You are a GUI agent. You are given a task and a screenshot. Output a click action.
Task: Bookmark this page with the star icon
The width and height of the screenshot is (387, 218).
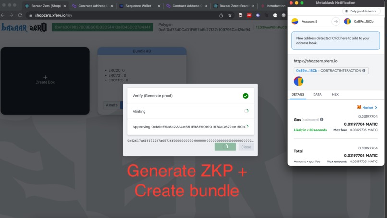coord(230,15)
